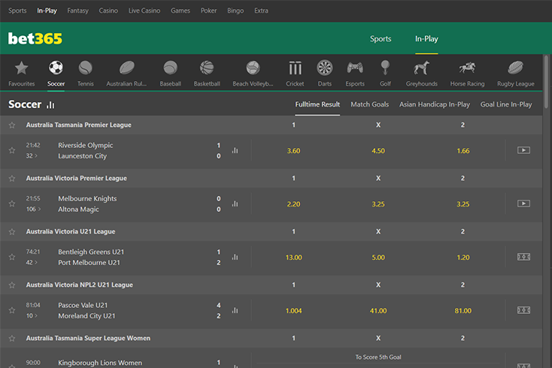The width and height of the screenshot is (552, 368).
Task: Open Beach Volleyball sport icon
Action: [x=253, y=68]
